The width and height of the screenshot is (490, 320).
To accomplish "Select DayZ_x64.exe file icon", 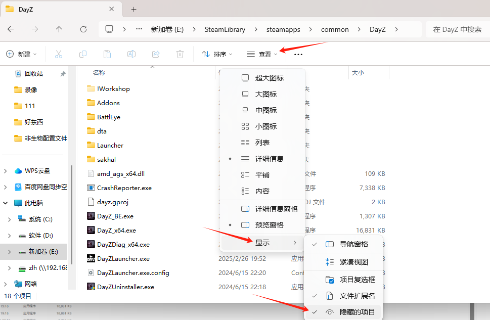I will pos(91,231).
